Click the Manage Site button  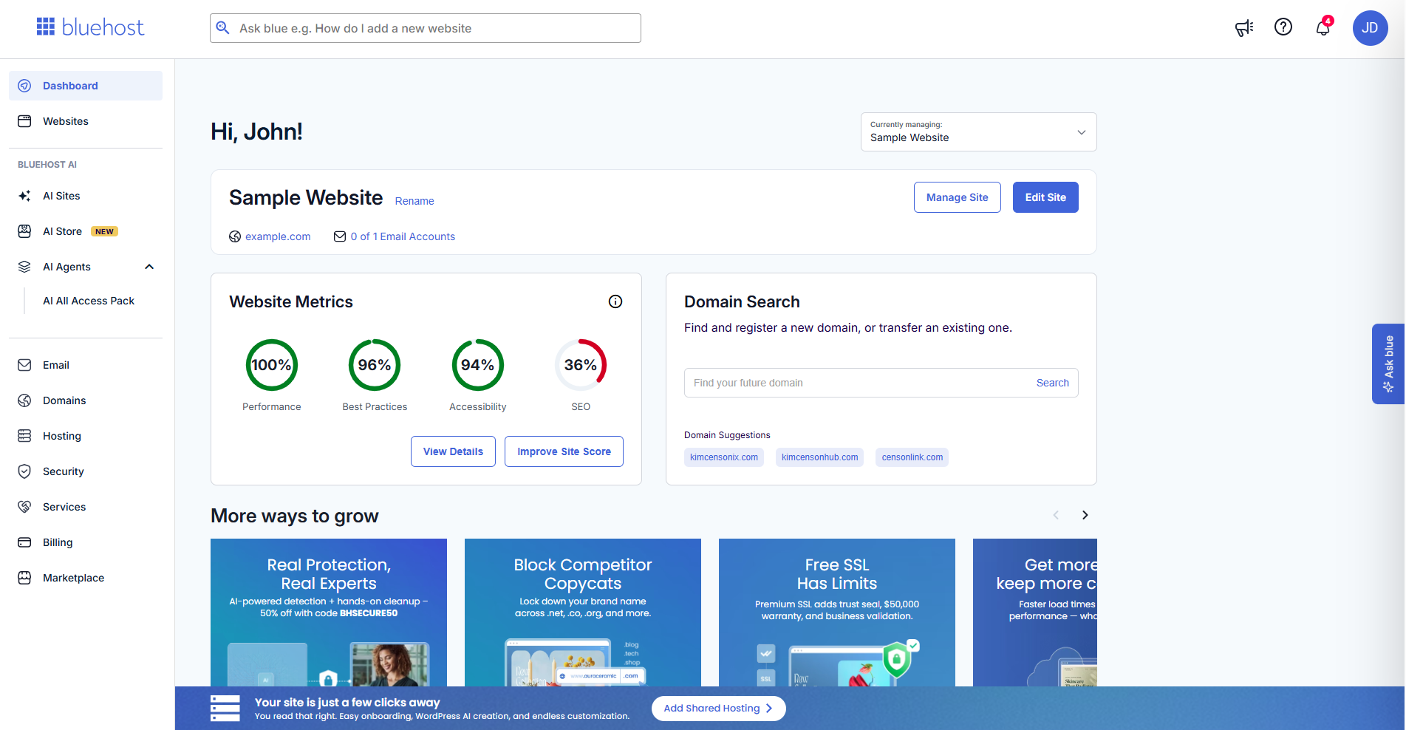point(957,197)
